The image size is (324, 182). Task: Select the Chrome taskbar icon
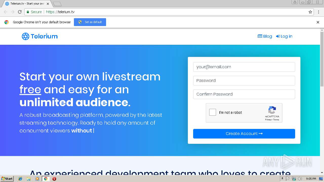point(46,179)
